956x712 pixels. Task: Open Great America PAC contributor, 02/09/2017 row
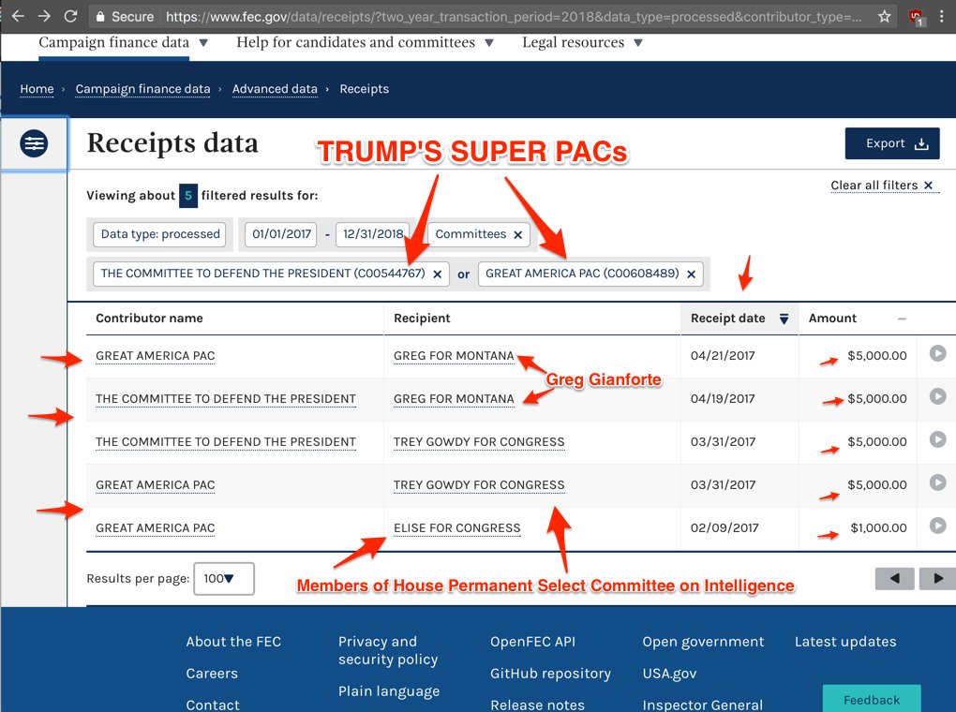(x=155, y=528)
